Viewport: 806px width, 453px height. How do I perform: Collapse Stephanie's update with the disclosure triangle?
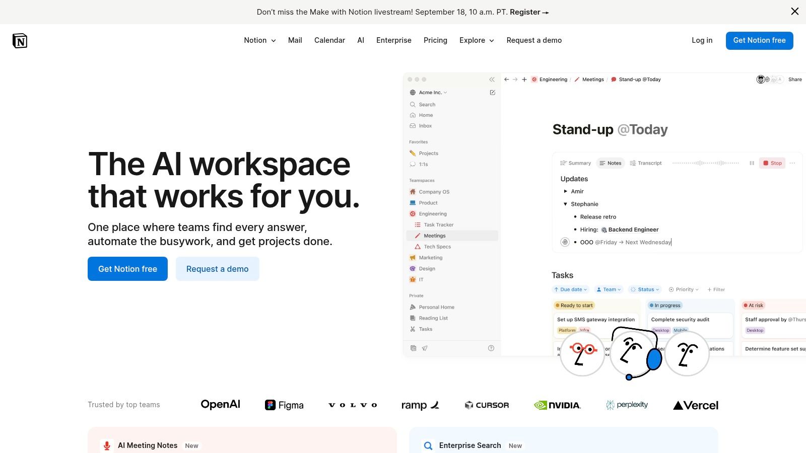coord(565,204)
